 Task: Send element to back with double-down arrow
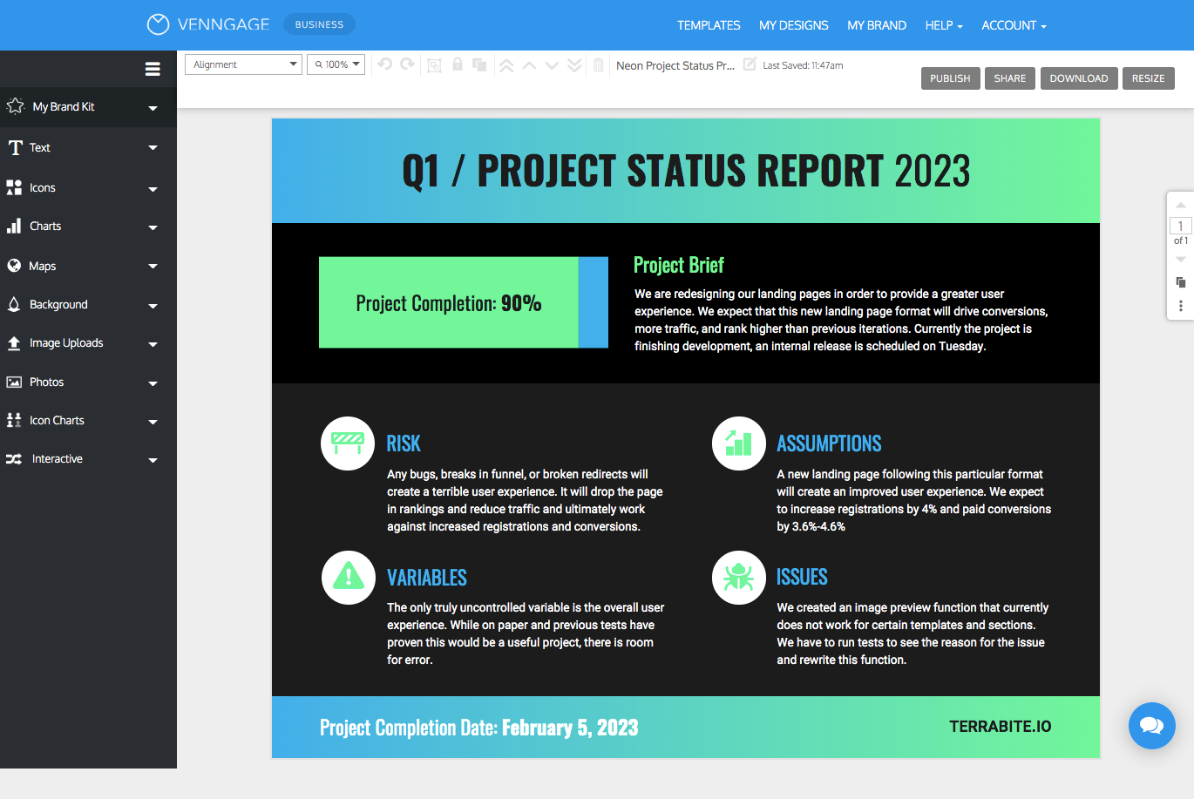click(x=574, y=64)
